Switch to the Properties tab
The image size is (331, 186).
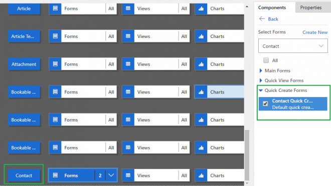[311, 7]
